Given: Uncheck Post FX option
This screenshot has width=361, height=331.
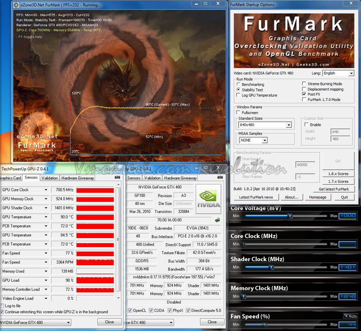Looking at the screenshot, I should tap(304, 94).
